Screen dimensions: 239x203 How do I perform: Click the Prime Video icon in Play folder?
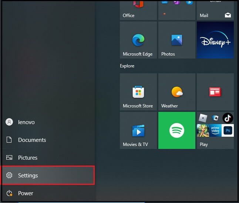[x=215, y=130]
